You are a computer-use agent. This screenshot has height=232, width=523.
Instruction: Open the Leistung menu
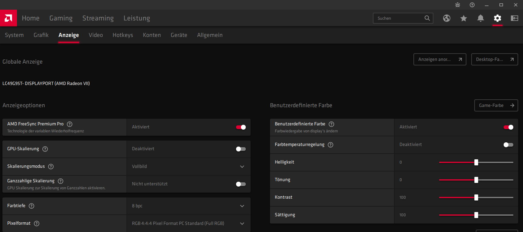137,18
